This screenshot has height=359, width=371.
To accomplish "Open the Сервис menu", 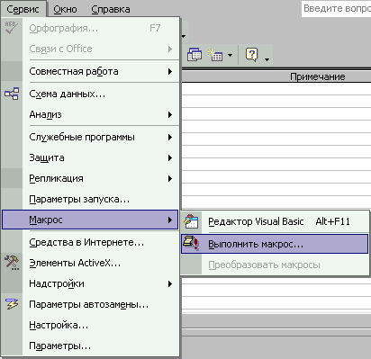I will pyautogui.click(x=23, y=9).
